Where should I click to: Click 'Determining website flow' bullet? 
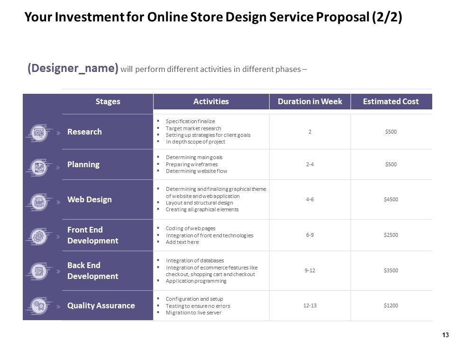196,171
